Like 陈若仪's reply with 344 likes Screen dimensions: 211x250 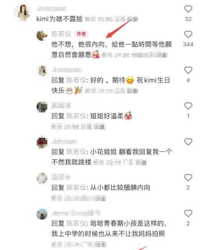pos(188,34)
